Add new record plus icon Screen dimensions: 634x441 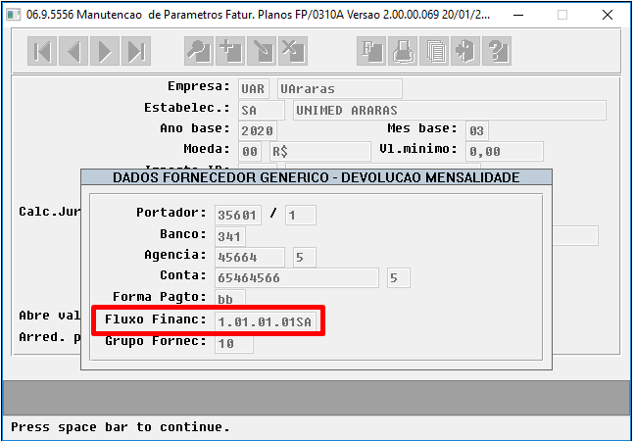point(230,51)
